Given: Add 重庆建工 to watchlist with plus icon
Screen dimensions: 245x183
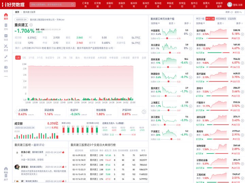Looking at the screenshot, I should pos(31,25).
